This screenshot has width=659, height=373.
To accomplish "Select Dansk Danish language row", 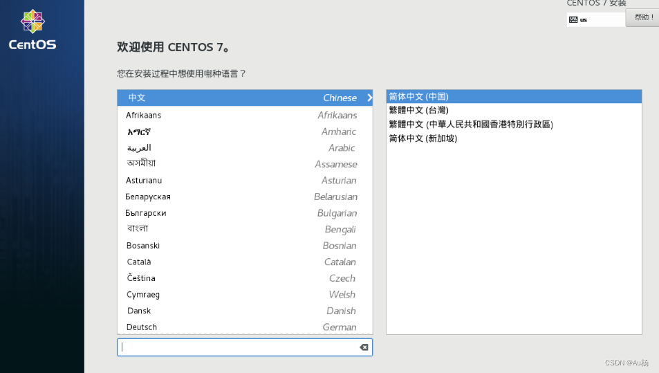I will 245,311.
